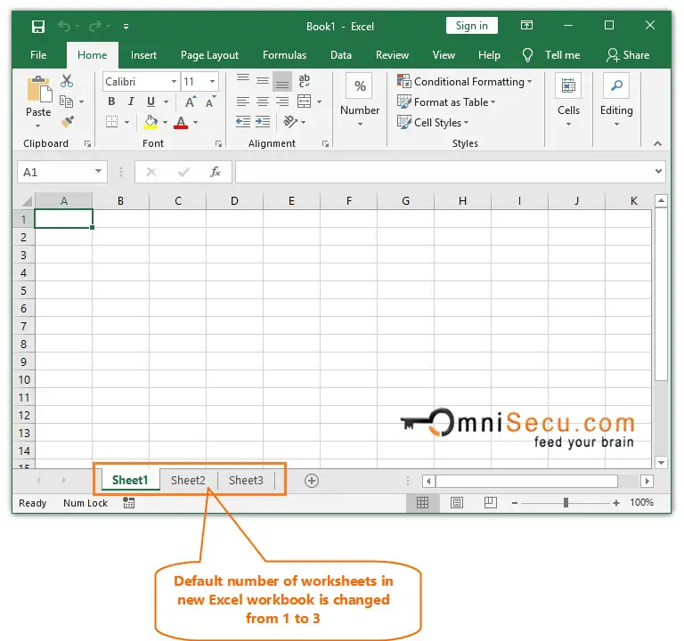Screen dimensions: 684x641
Task: Switch to the Review tab
Action: tap(392, 55)
